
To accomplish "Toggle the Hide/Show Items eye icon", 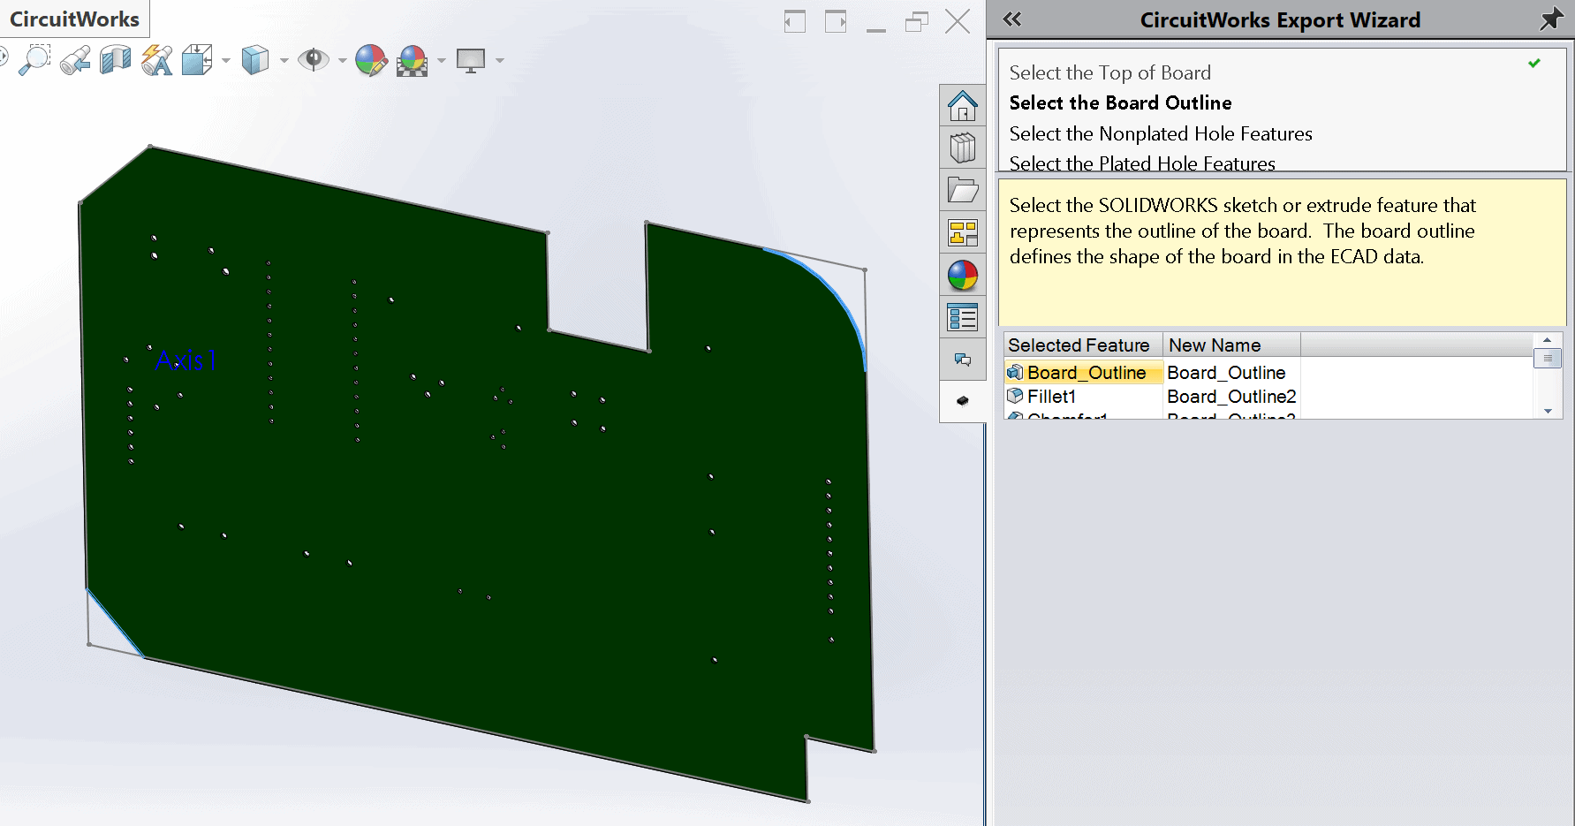I will (314, 60).
